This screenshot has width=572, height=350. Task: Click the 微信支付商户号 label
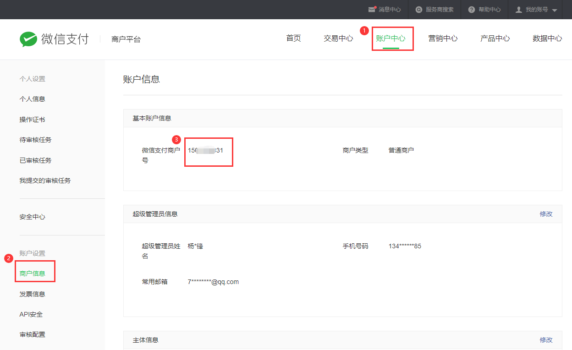161,155
